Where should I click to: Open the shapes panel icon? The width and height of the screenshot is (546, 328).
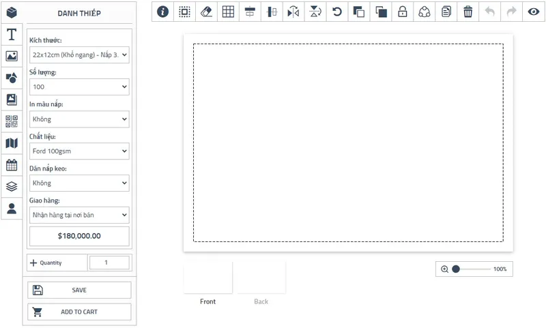12,78
